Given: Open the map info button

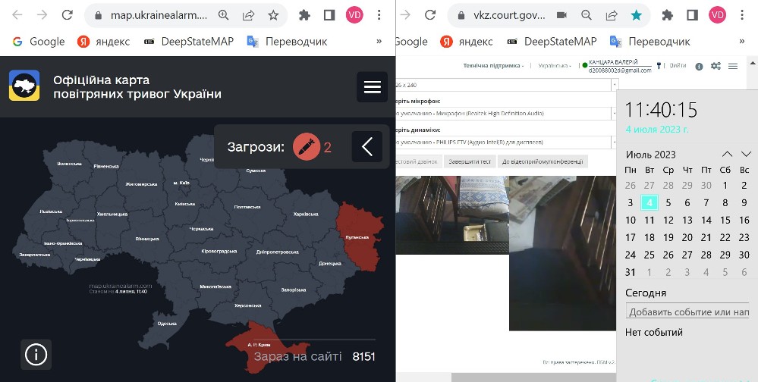Looking at the screenshot, I should pos(36,355).
